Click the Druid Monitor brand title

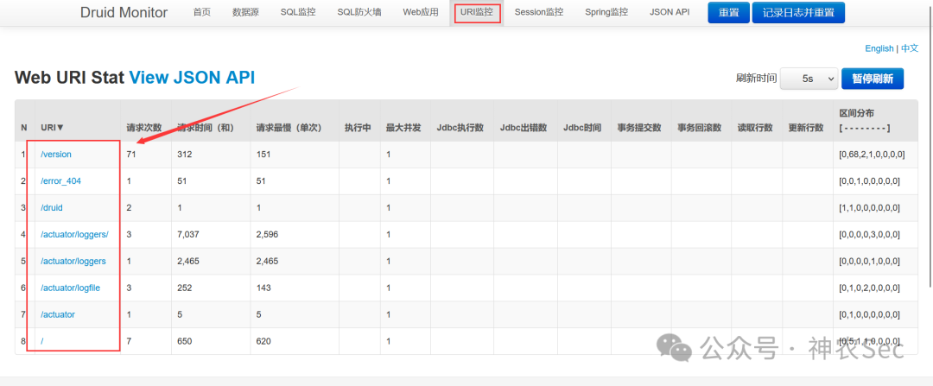point(124,12)
